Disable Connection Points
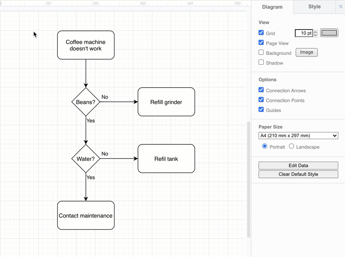 (x=261, y=100)
